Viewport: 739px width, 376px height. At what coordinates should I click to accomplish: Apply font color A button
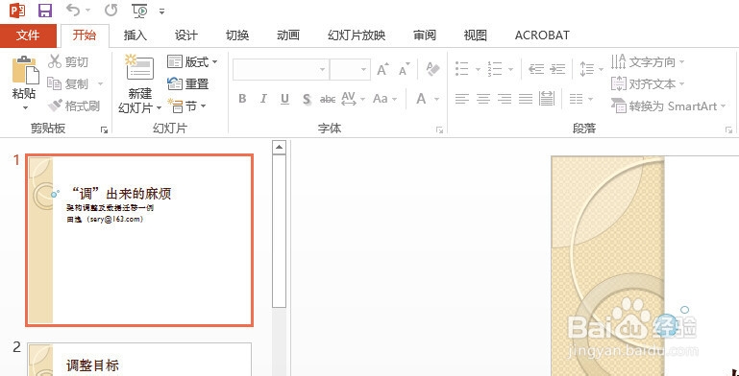(421, 99)
